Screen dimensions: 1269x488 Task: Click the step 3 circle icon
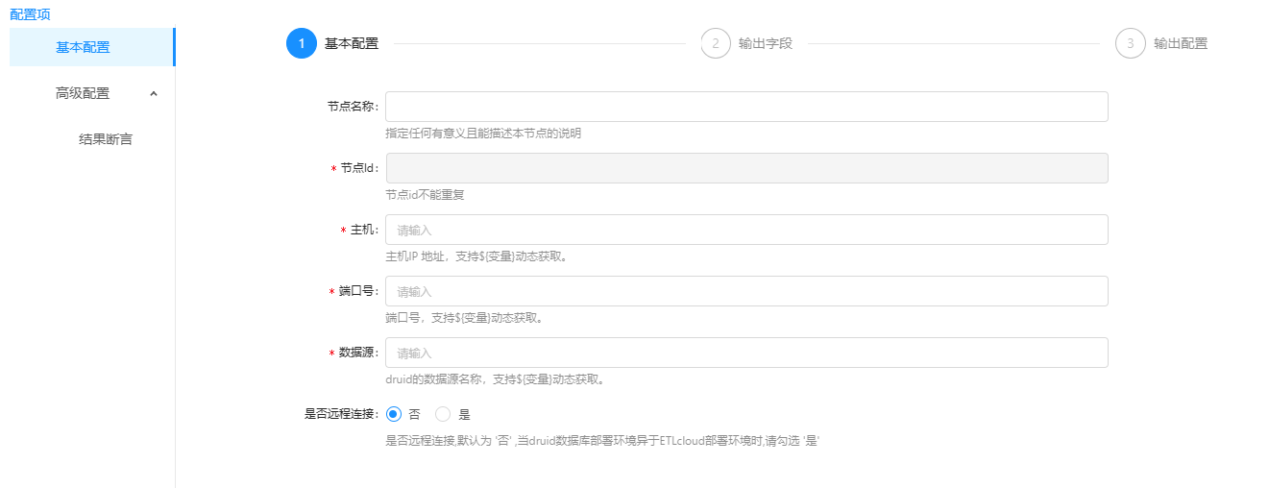tap(1131, 43)
